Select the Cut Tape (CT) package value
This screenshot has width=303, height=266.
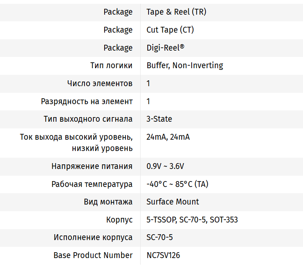pyautogui.click(x=170, y=30)
